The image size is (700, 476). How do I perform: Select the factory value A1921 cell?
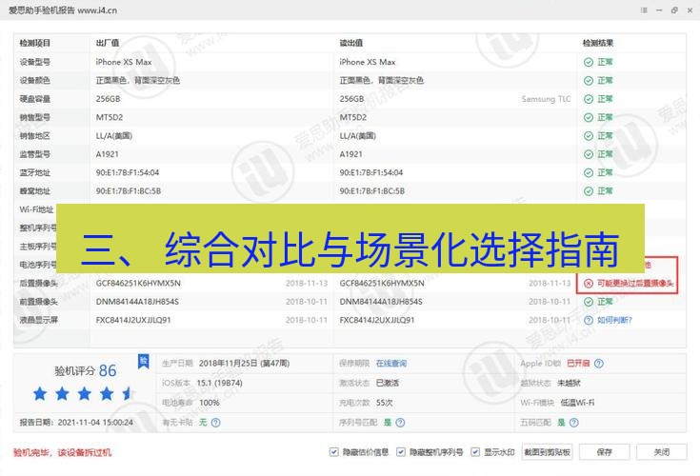[108, 154]
